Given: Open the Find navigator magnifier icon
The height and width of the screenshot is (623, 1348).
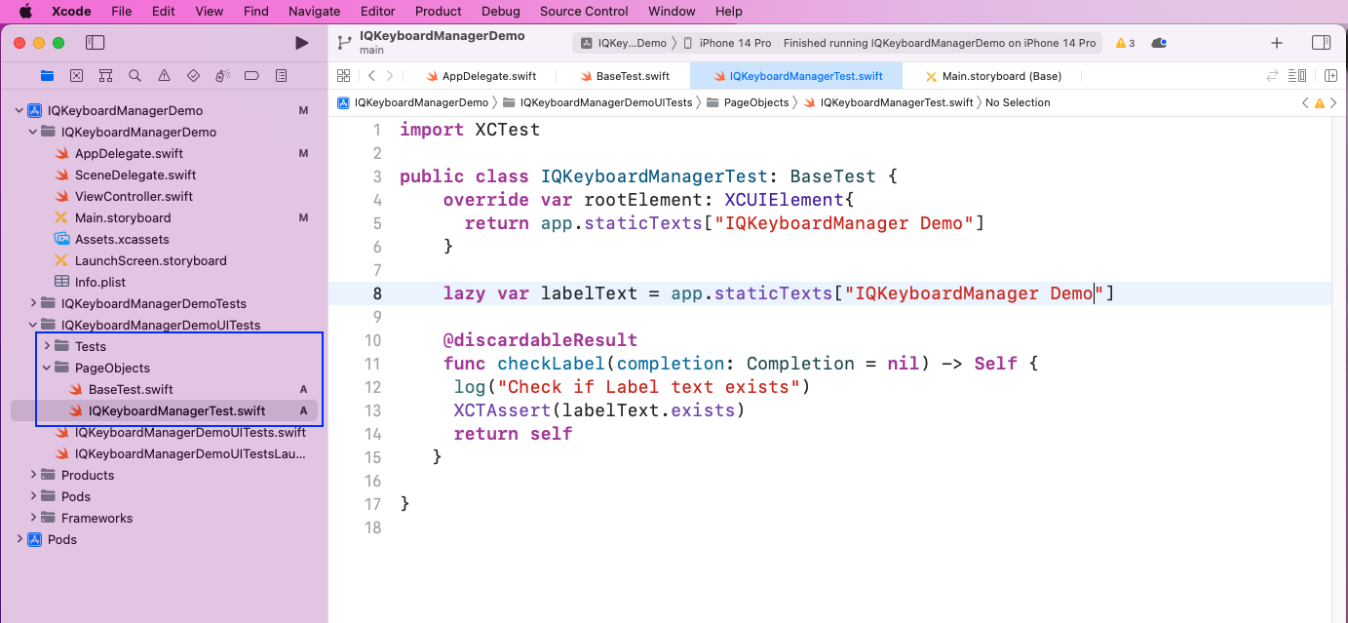Looking at the screenshot, I should tap(135, 75).
